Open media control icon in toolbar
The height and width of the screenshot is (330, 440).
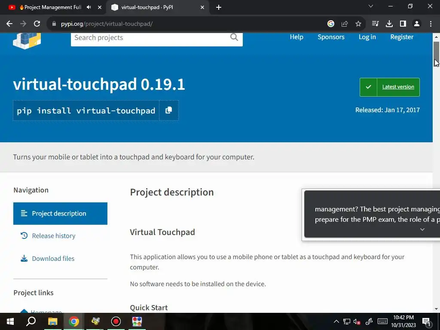click(375, 24)
